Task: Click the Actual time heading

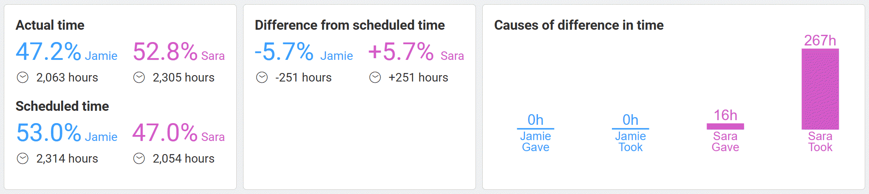Action: tap(50, 25)
